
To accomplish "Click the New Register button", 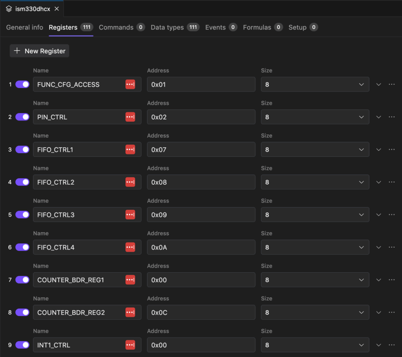I will coord(39,51).
